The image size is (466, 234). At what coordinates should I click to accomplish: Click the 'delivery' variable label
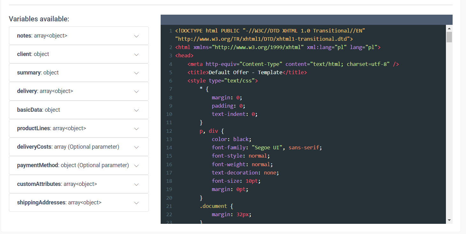point(27,91)
